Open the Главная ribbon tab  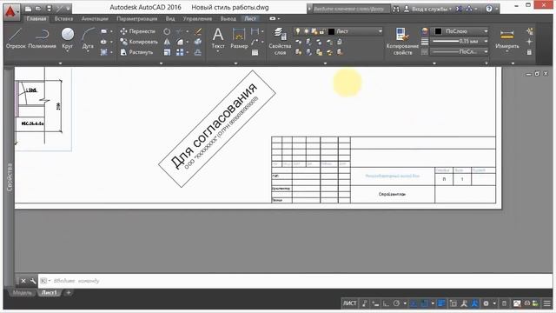click(36, 19)
